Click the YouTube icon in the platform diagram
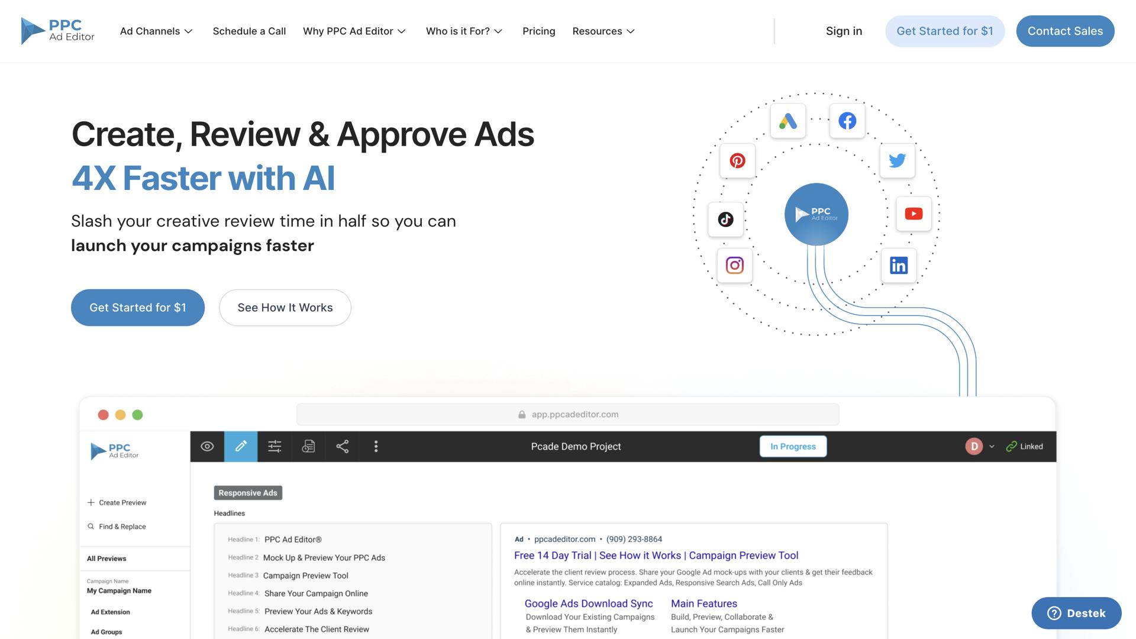This screenshot has width=1136, height=639. pos(913,214)
